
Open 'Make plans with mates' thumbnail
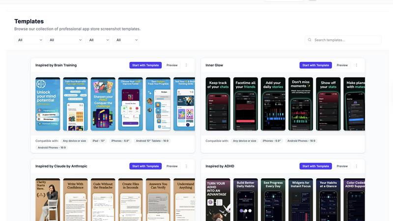pos(354,104)
